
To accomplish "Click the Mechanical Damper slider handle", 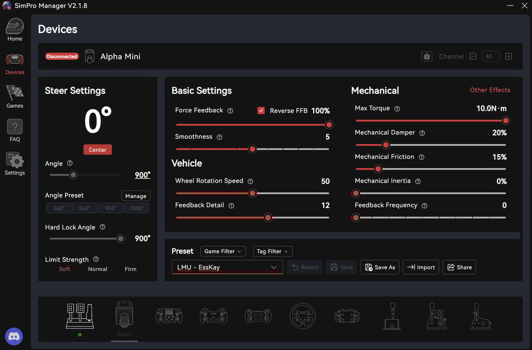I will 385,145.
